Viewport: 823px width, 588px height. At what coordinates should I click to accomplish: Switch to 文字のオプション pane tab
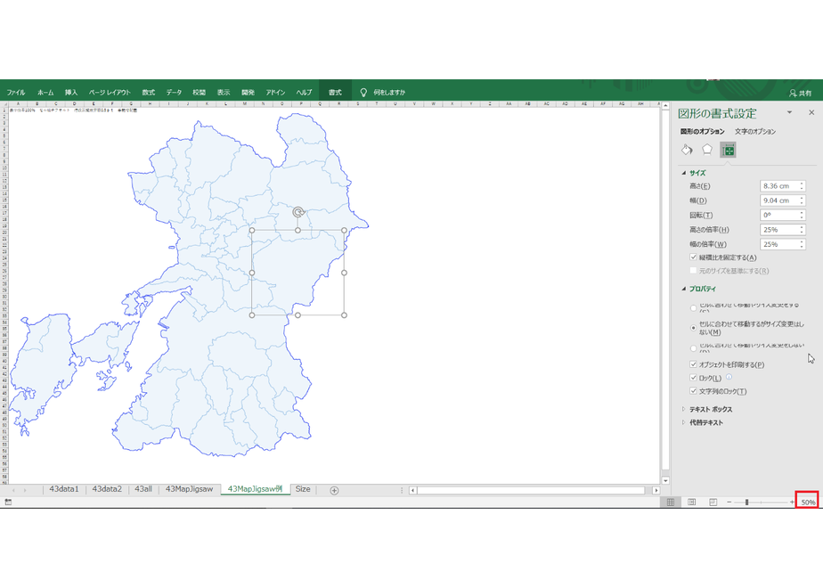754,131
